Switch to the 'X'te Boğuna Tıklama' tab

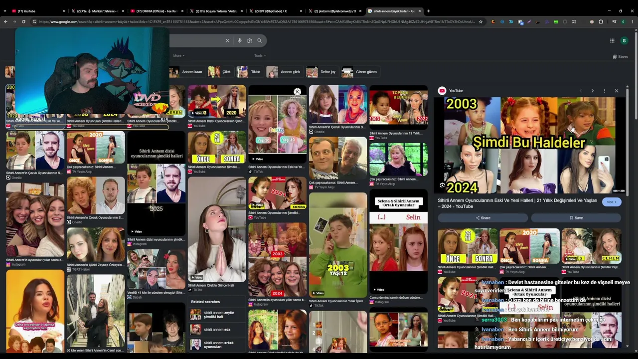coord(217,11)
